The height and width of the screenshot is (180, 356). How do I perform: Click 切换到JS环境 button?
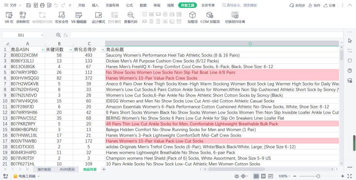[235, 18]
